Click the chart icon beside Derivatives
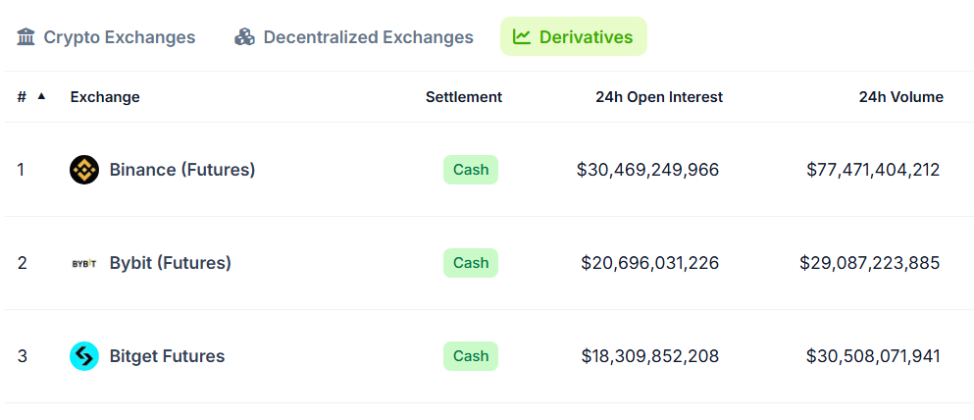 tap(522, 37)
